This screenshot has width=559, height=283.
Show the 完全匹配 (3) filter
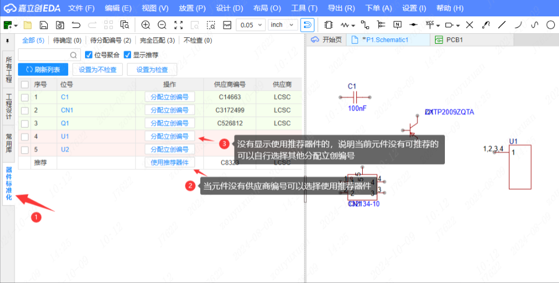click(157, 41)
